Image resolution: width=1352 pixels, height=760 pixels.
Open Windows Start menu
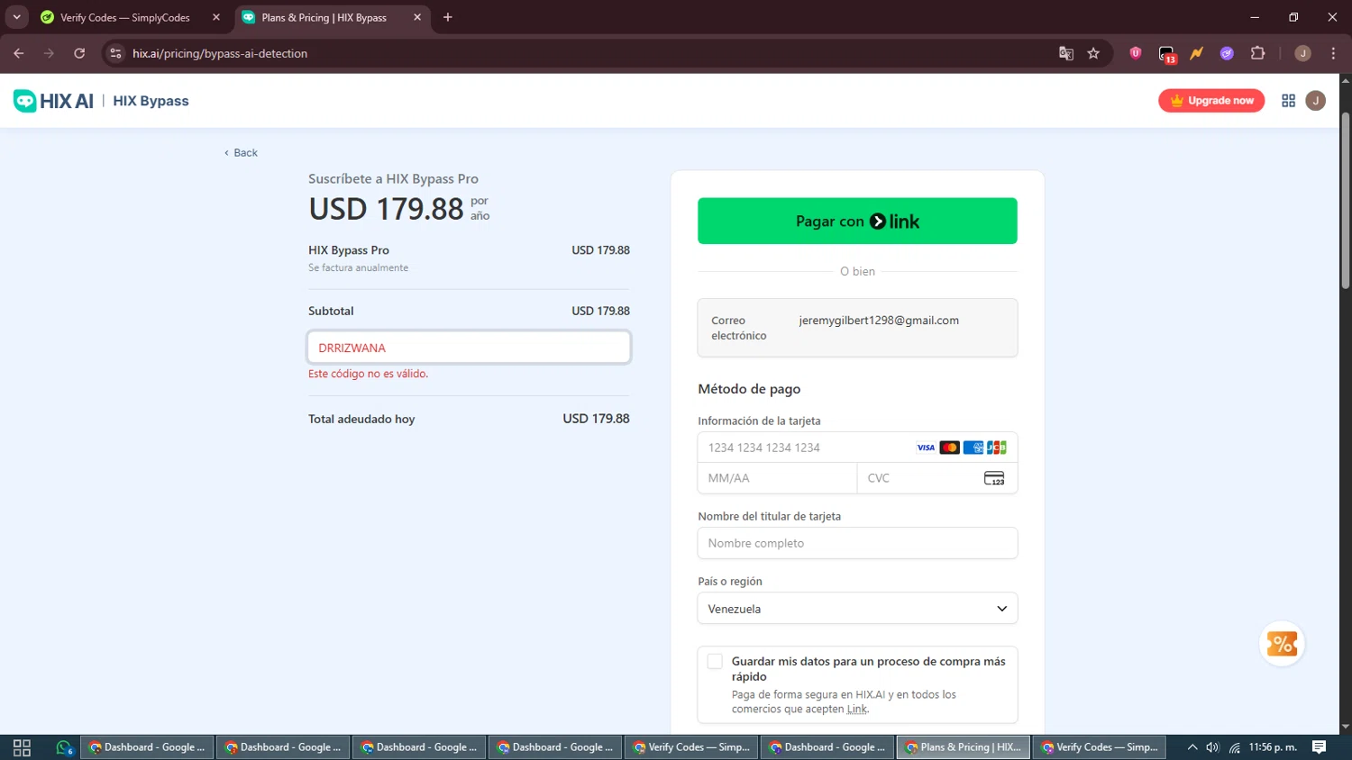pyautogui.click(x=22, y=747)
